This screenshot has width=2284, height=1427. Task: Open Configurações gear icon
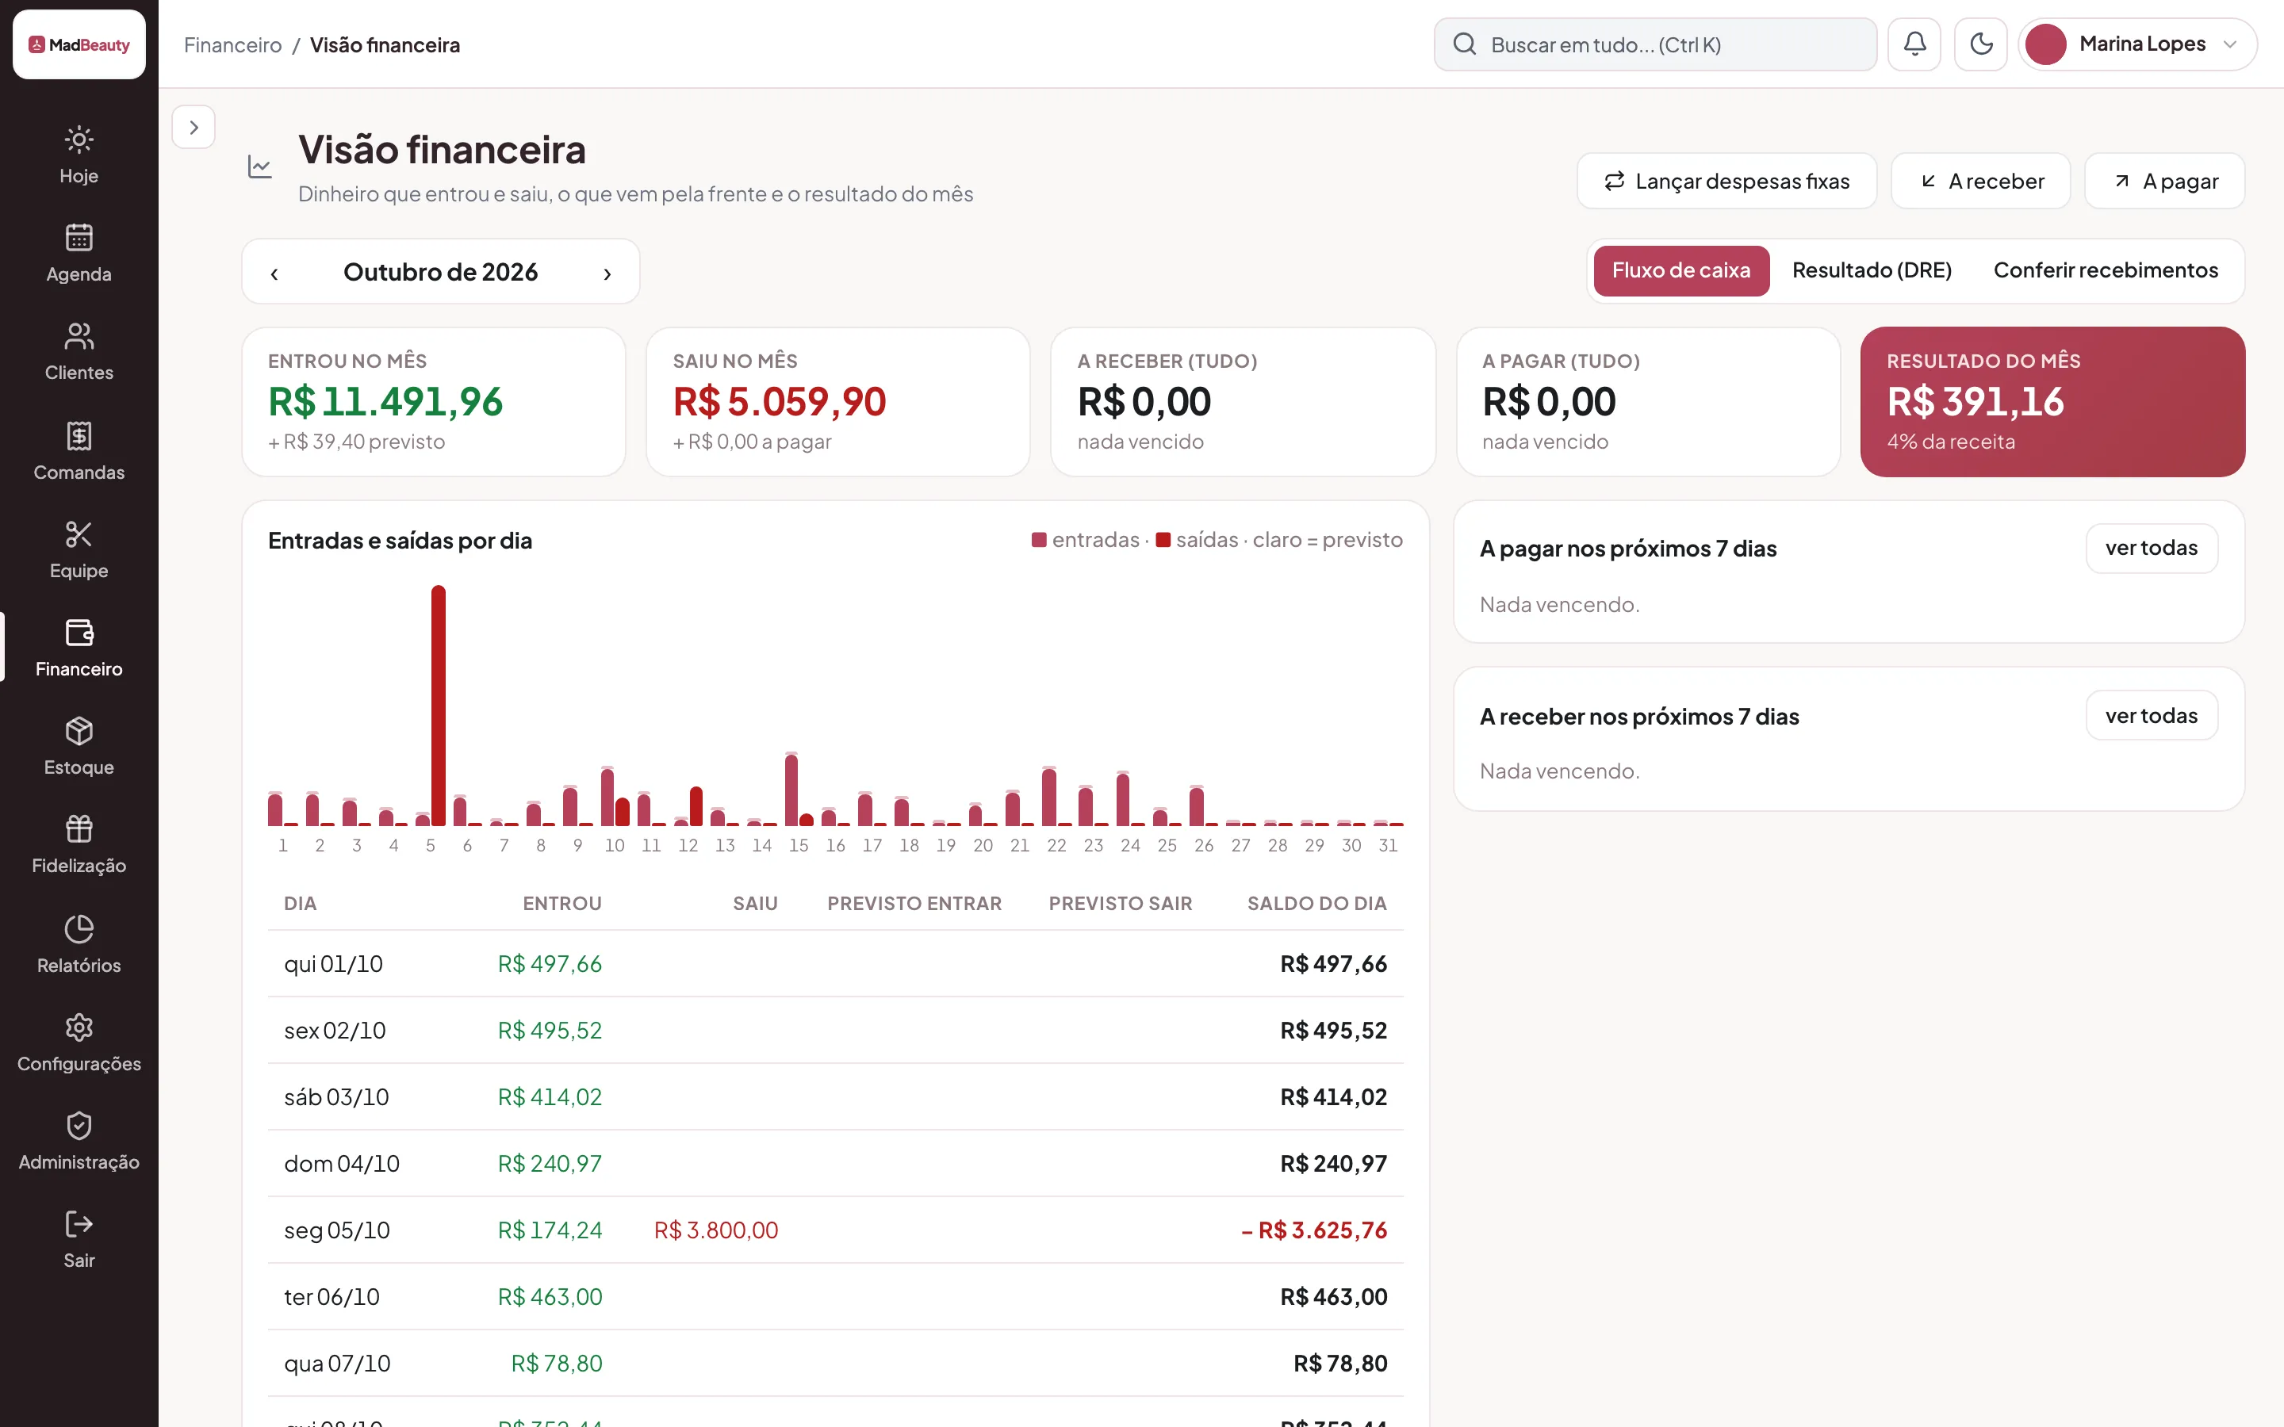[x=79, y=1027]
